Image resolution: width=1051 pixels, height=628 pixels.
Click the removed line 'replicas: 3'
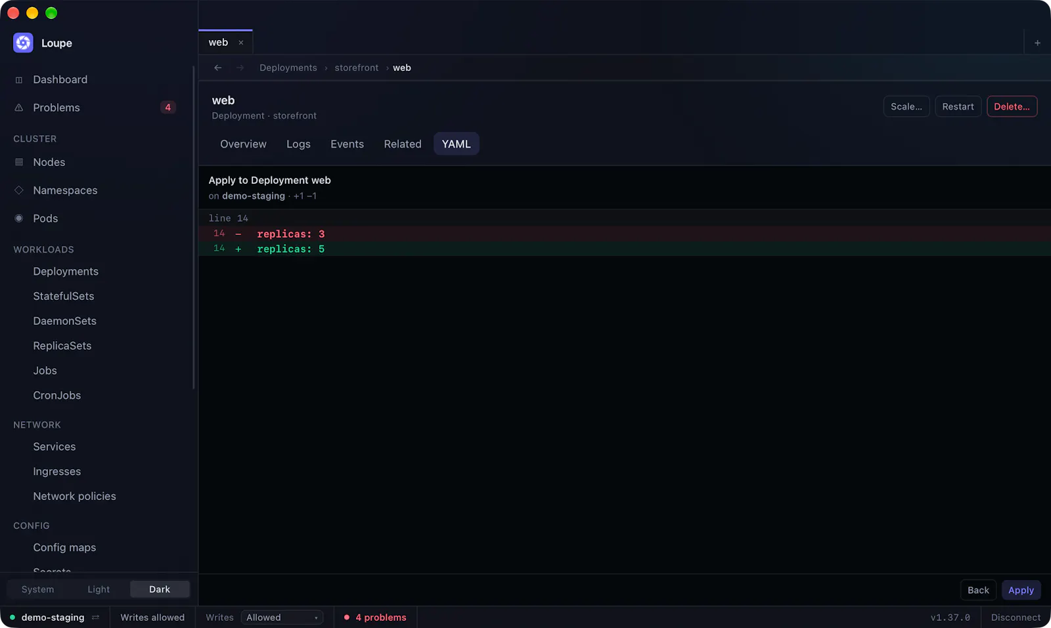pos(625,234)
